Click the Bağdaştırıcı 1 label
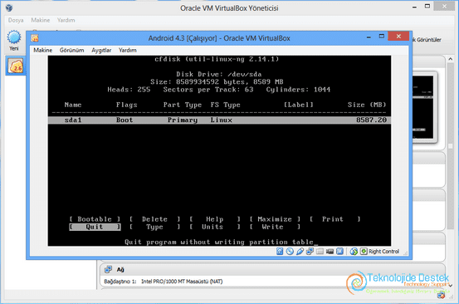Viewport: 459px width, 304px height. (120, 282)
